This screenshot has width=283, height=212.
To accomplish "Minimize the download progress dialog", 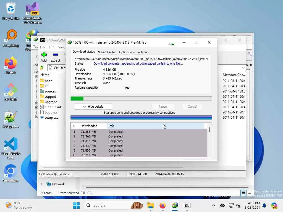I will pyautogui.click(x=184, y=42).
